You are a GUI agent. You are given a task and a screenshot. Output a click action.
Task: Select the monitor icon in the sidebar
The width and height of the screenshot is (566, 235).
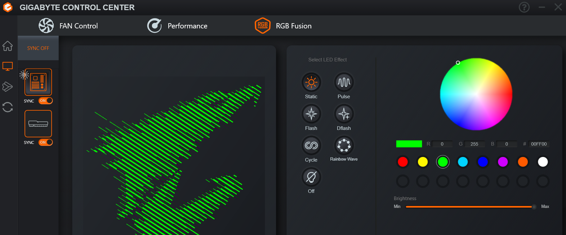tap(8, 66)
